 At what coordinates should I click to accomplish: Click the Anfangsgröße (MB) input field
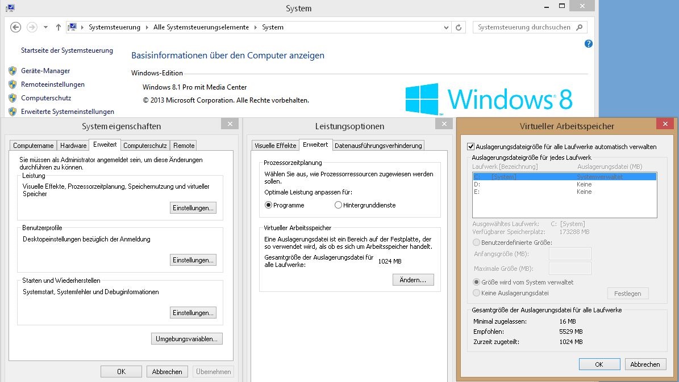[570, 254]
